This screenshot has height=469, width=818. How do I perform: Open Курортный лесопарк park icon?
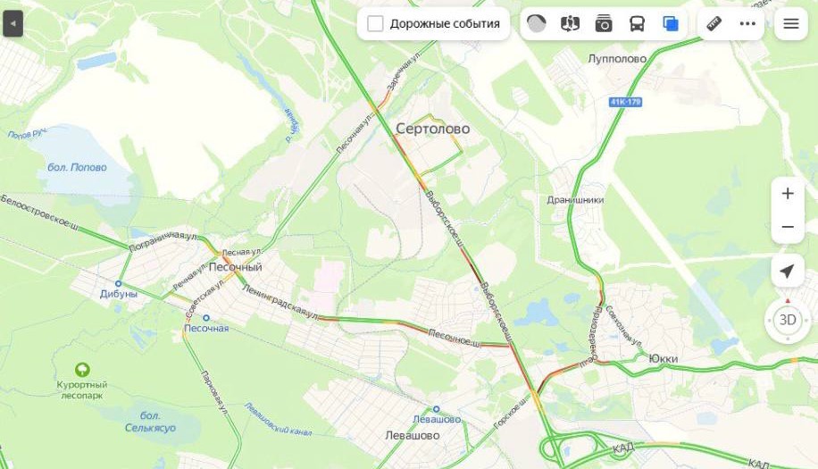click(82, 370)
